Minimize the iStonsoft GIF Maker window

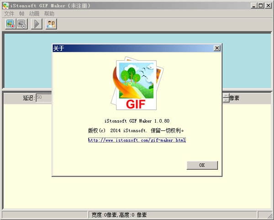click(254, 5)
